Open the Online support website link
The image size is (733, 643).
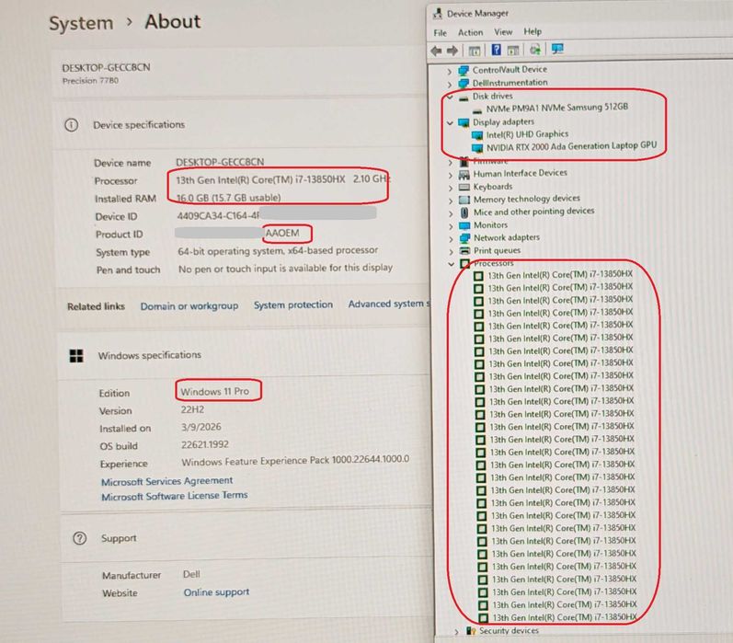pyautogui.click(x=216, y=592)
